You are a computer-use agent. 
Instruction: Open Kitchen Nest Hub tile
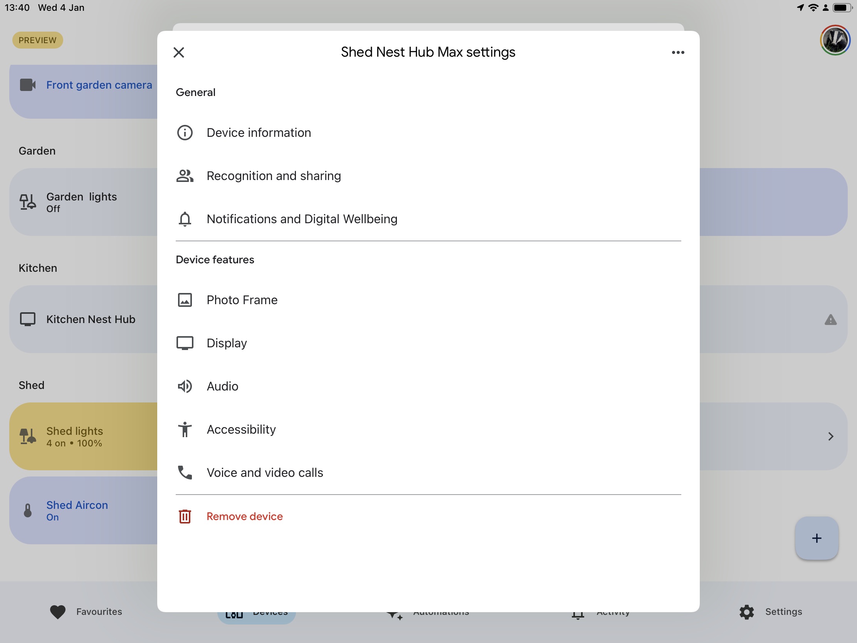click(83, 319)
